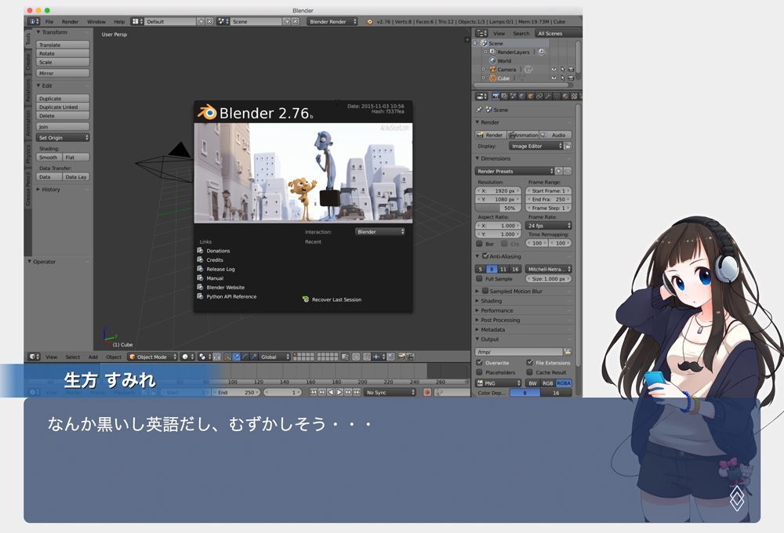
Task: Toggle Cube renderability camera icon in outliner
Action: [571, 78]
